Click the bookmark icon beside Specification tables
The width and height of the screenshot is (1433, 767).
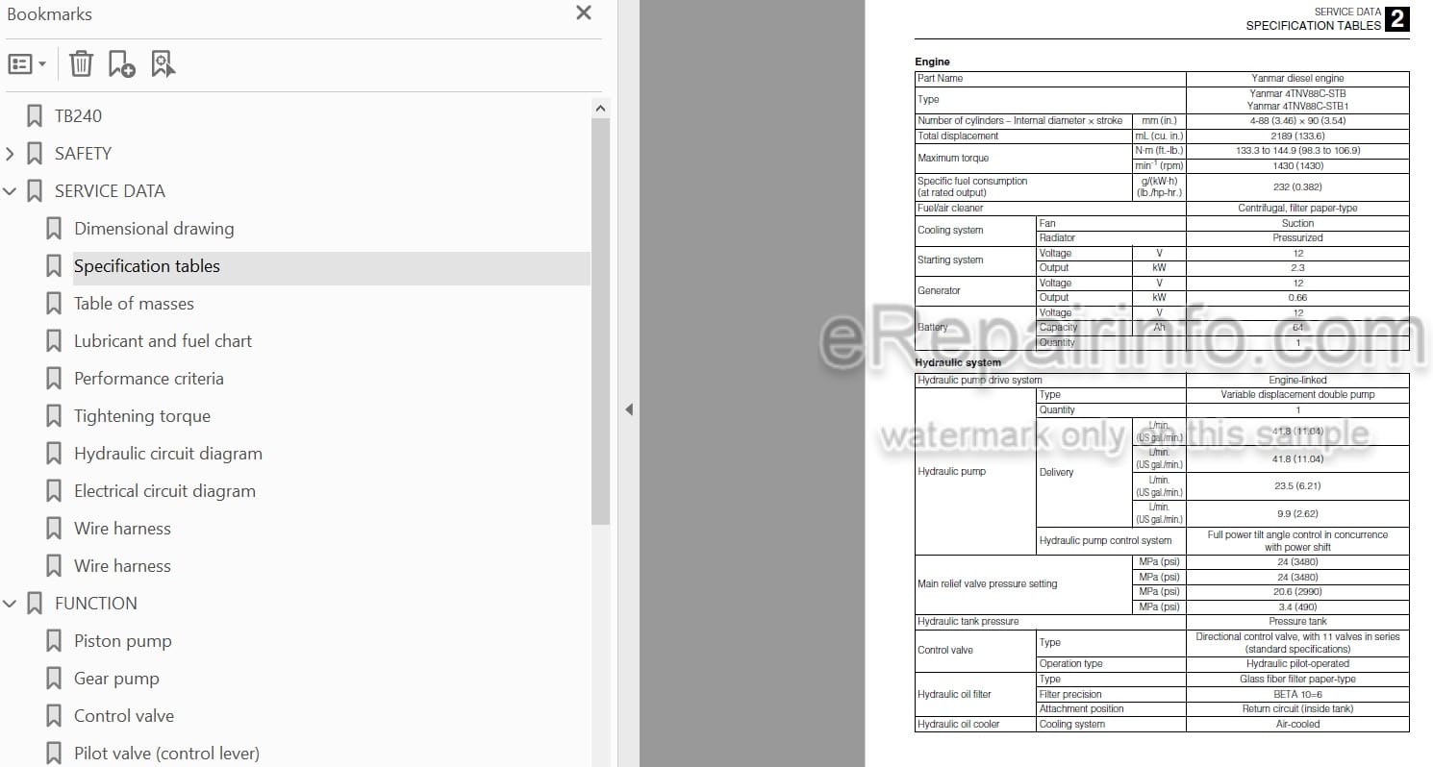(54, 266)
